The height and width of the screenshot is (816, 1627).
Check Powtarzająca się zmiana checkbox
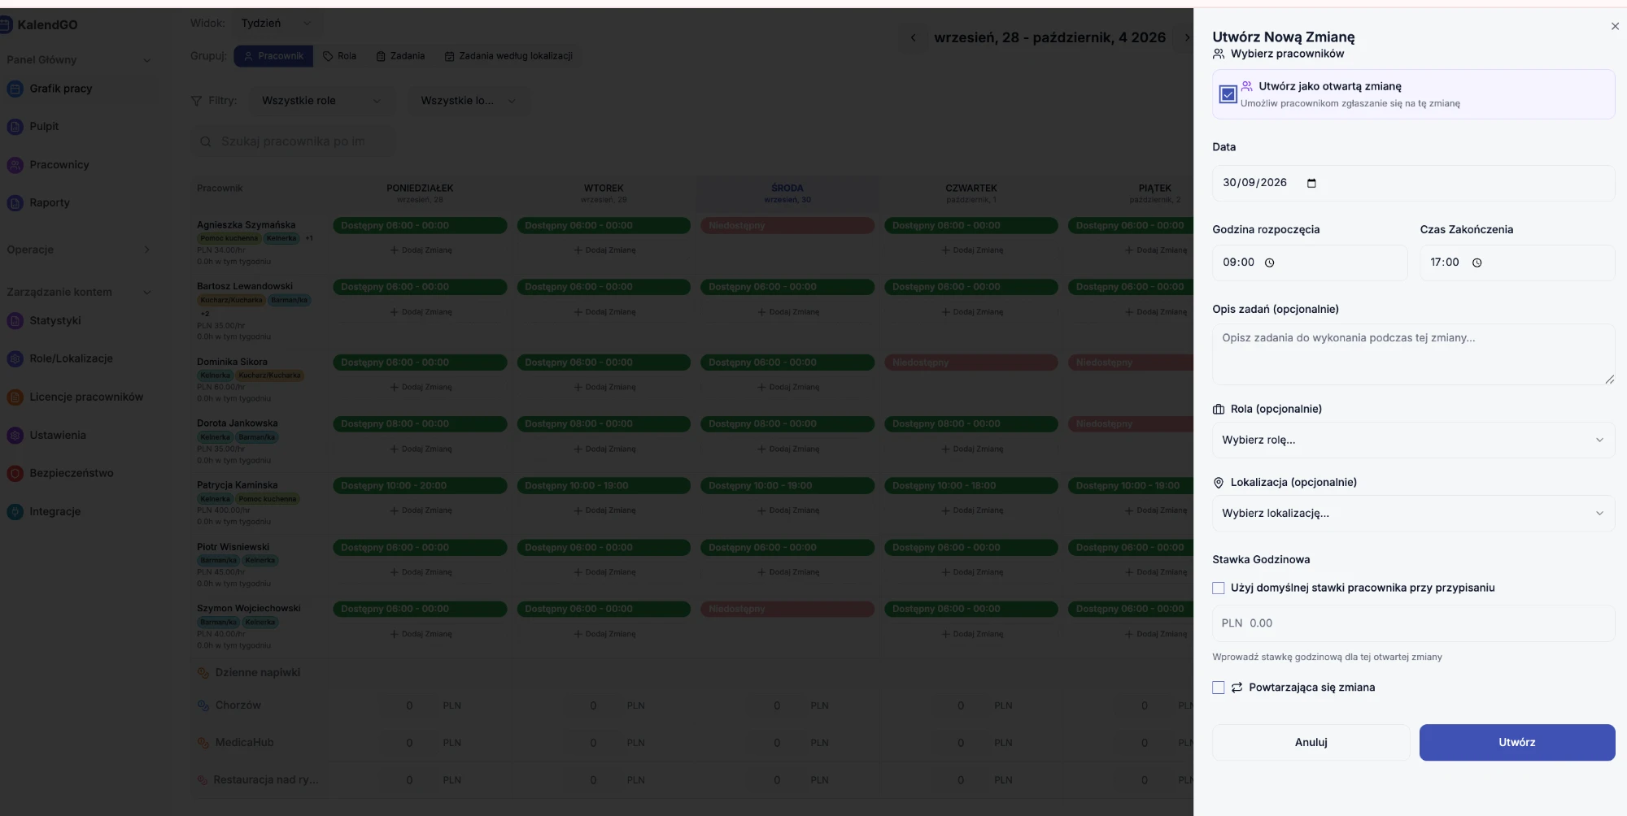click(1218, 688)
